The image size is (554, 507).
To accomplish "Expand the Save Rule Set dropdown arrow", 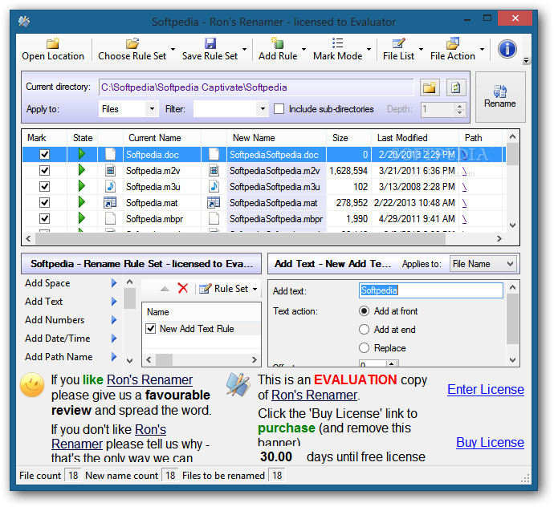I will (x=245, y=49).
